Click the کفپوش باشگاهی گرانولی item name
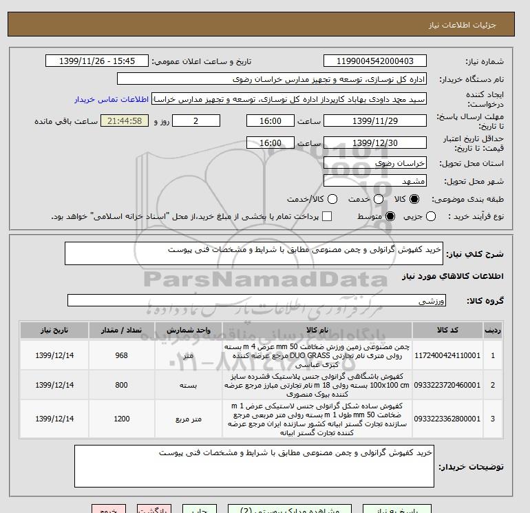This screenshot has width=530, height=513. point(317,385)
